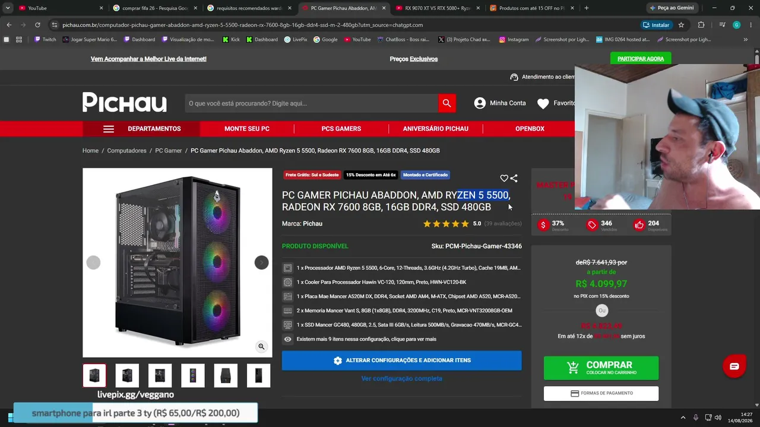The height and width of the screenshot is (427, 760).
Task: Focus the Pichau product search field
Action: pyautogui.click(x=312, y=103)
